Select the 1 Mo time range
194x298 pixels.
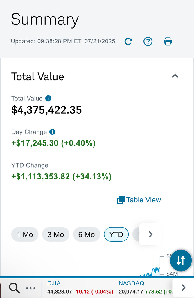pos(25,235)
